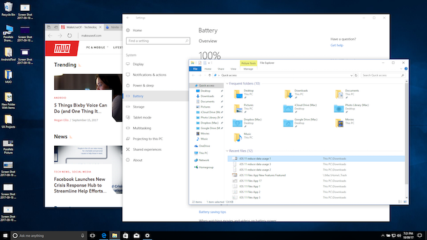Click the Battery saving tips link
The width and height of the screenshot is (427, 240).
[x=212, y=212]
